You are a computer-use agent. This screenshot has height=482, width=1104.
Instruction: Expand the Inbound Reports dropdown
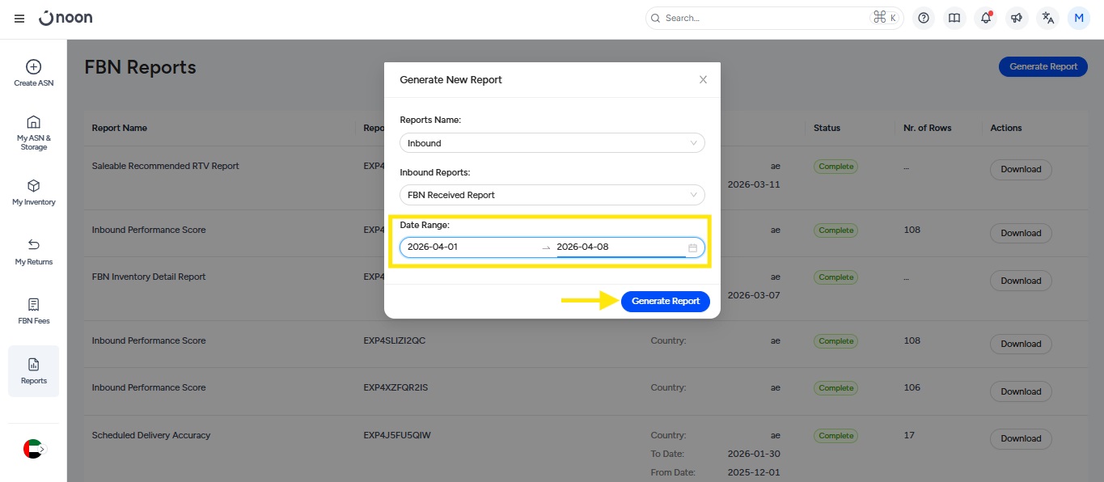552,195
